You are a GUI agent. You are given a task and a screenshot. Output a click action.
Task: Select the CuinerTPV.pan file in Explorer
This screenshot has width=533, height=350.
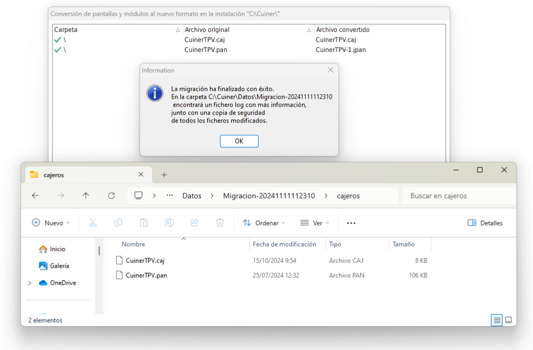pos(146,276)
